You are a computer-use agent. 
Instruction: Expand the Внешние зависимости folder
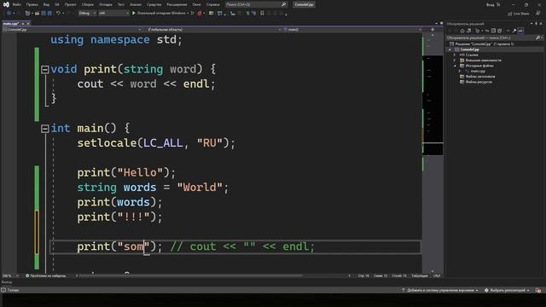tap(455, 61)
